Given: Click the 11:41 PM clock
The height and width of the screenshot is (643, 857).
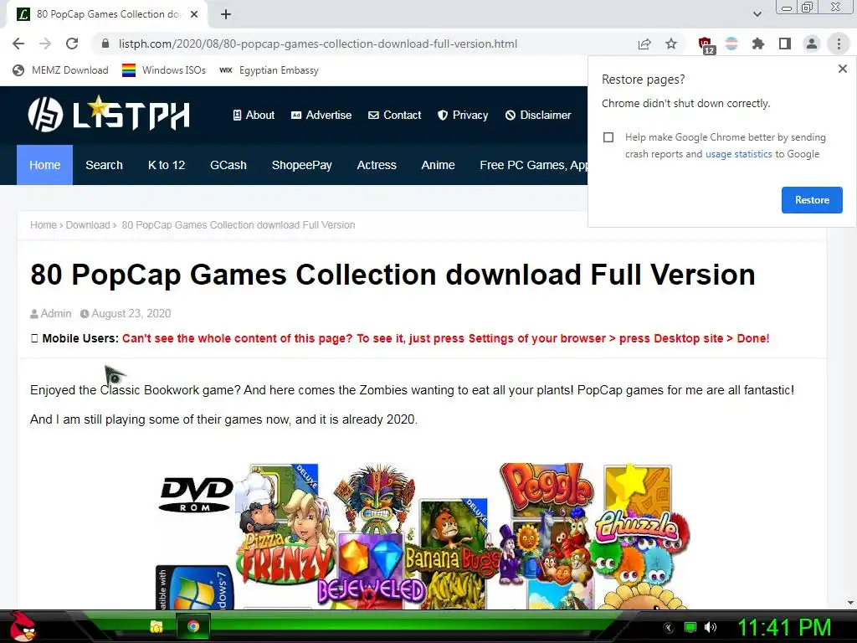Looking at the screenshot, I should click(x=784, y=628).
